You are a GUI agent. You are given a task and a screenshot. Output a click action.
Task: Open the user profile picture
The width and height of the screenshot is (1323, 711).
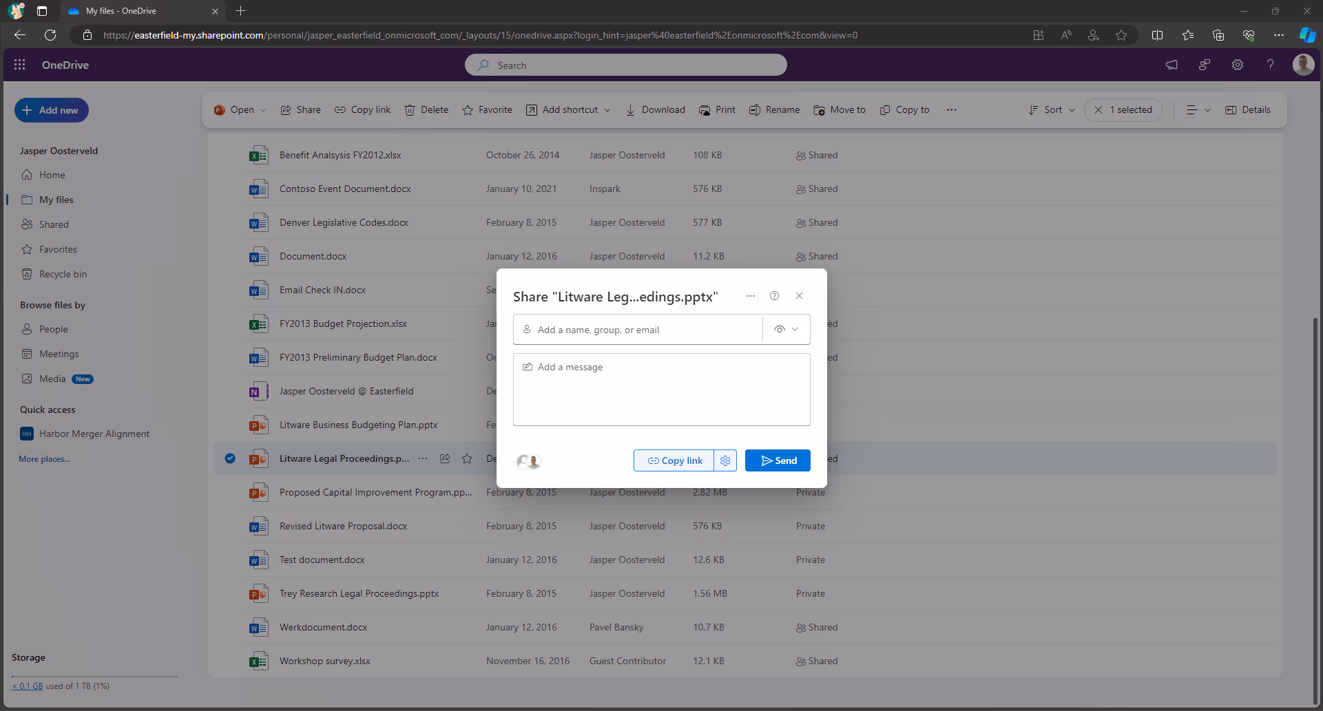(x=1303, y=65)
